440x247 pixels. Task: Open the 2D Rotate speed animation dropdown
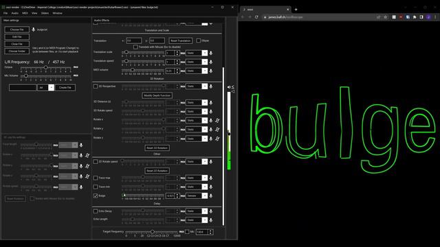coord(197,162)
